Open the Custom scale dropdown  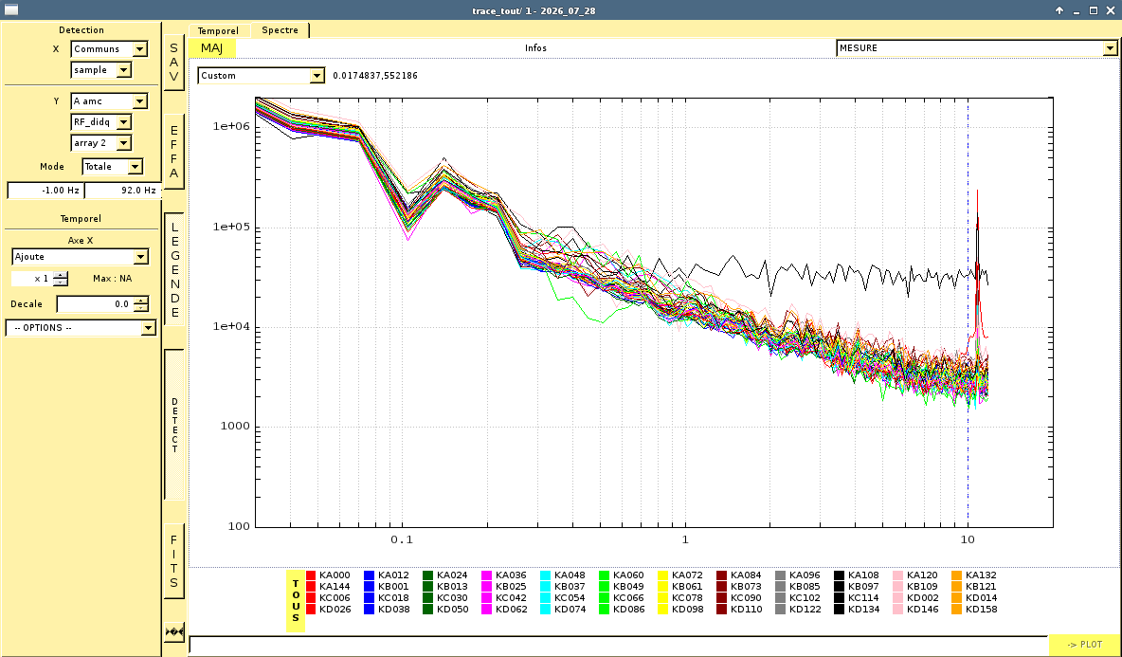coord(262,75)
